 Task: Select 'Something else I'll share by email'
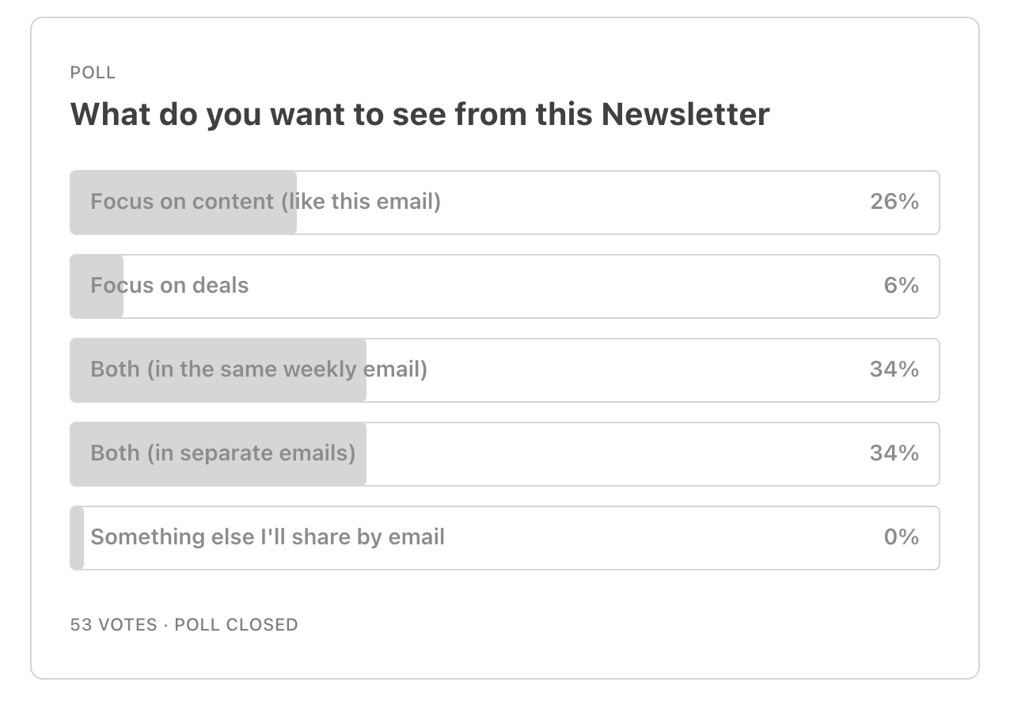[x=504, y=538]
